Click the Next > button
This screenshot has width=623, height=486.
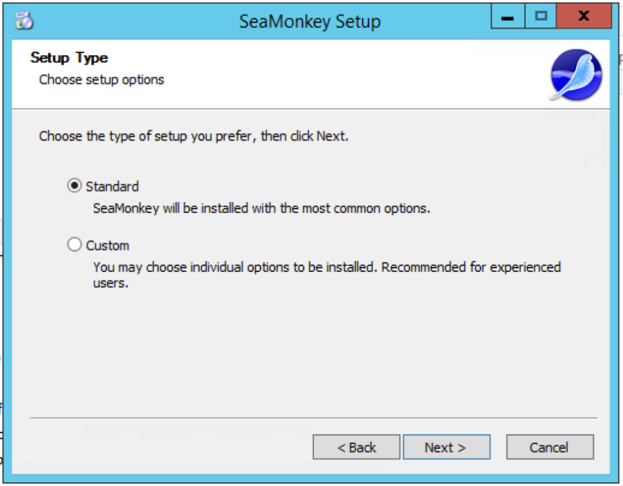pos(447,447)
